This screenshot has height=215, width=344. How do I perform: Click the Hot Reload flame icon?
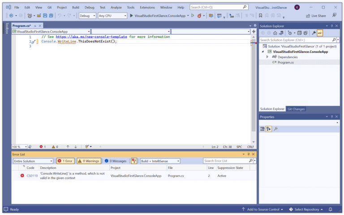[x=199, y=16]
